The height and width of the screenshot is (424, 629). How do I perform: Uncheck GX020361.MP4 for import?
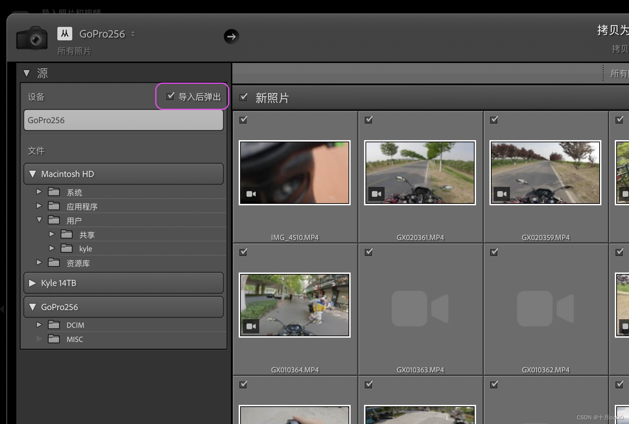pos(369,120)
